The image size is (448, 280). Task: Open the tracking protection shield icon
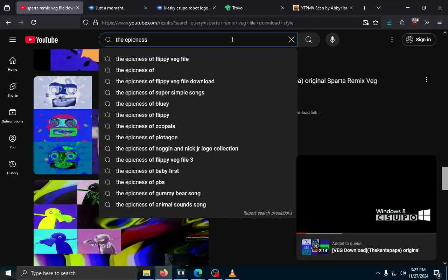click(86, 23)
